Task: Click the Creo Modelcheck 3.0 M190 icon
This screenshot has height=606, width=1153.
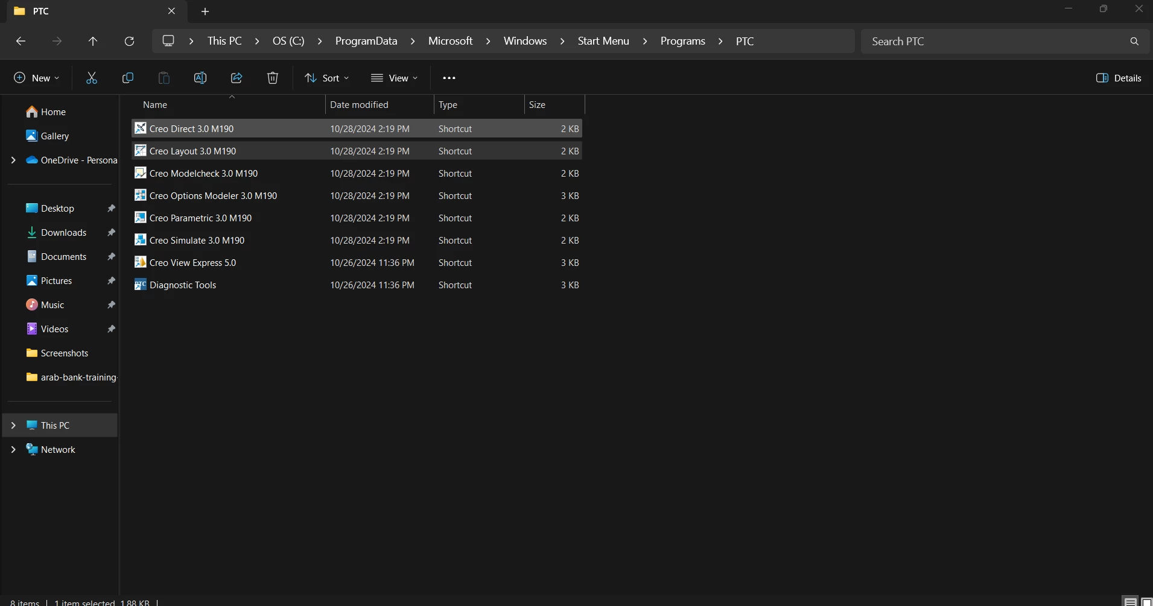Action: (140, 172)
